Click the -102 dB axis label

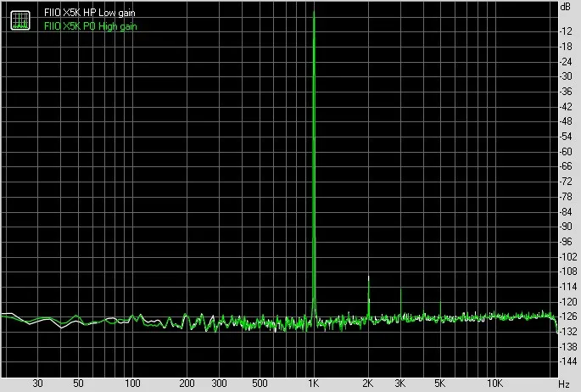567,257
